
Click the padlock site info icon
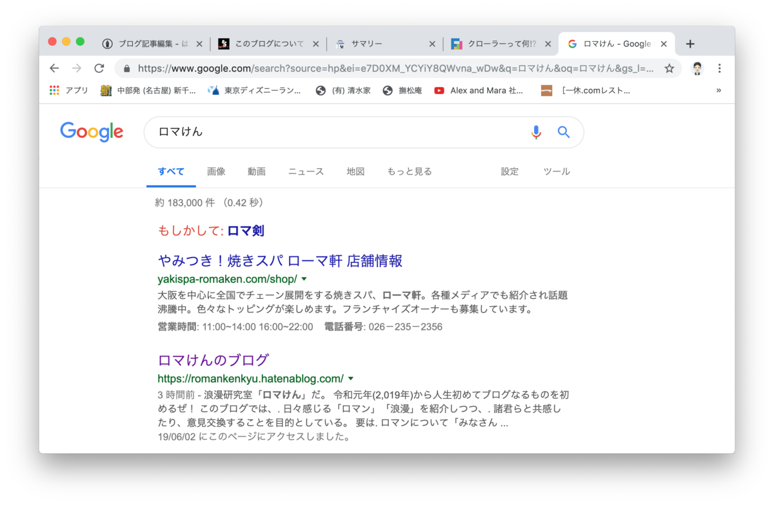126,68
